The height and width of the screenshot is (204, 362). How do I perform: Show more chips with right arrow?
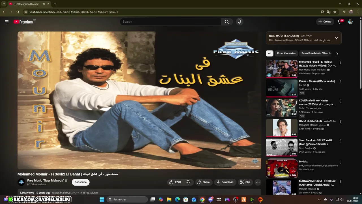tap(337, 54)
